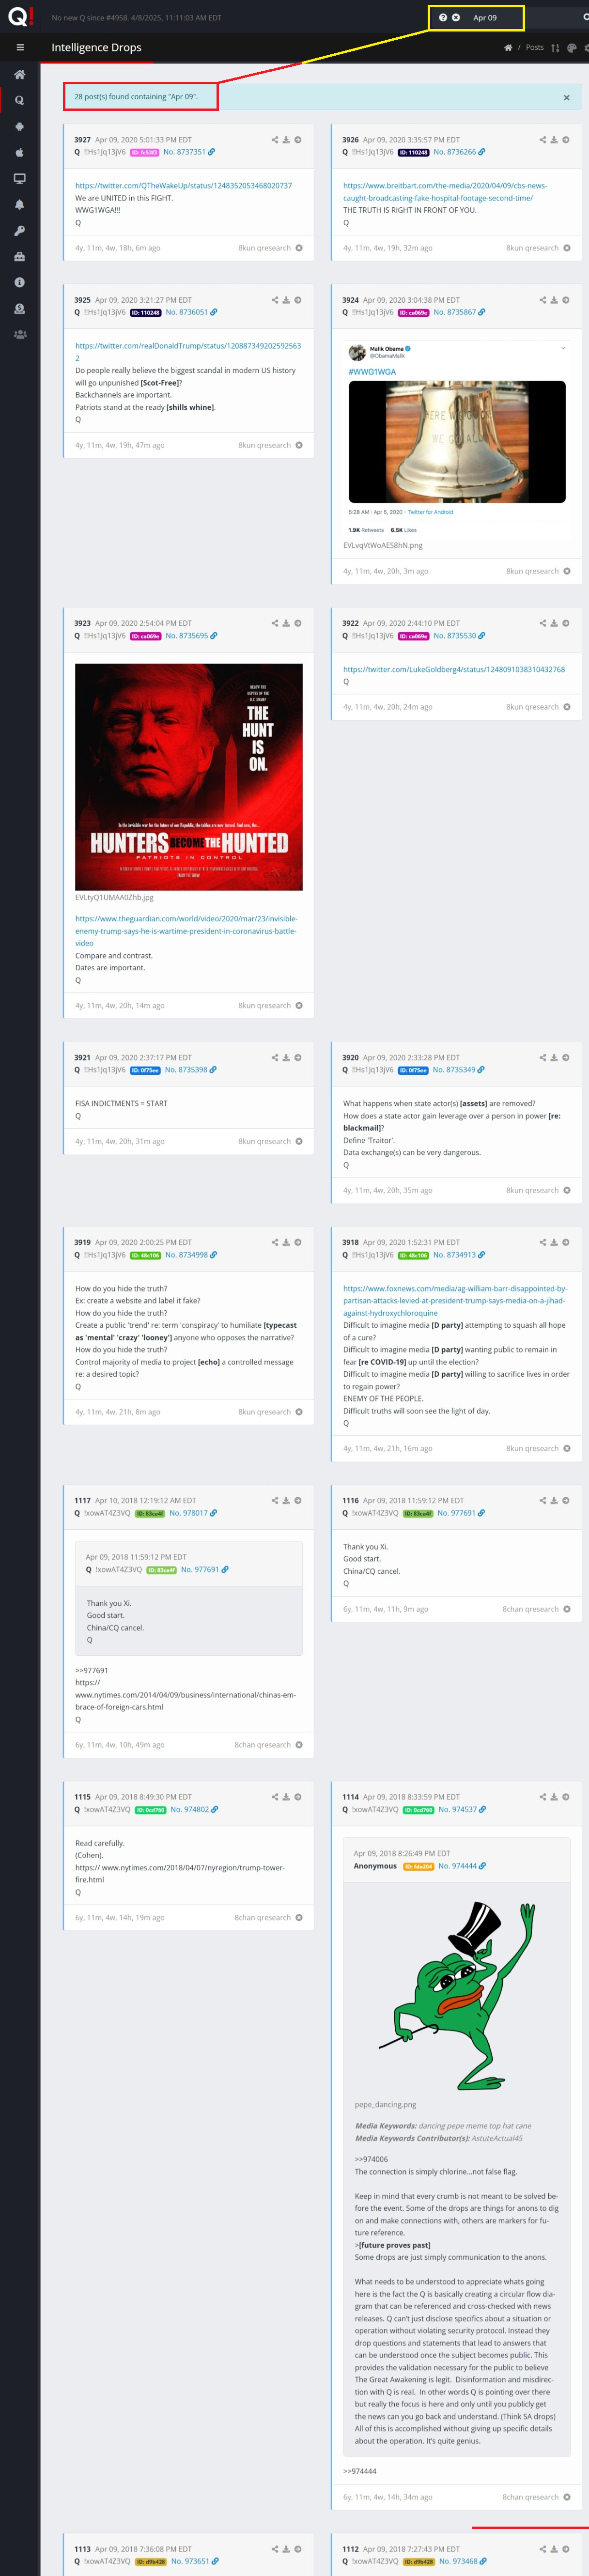Enlarge the Malik Obama bell tweet image
589x2576 pixels.
pyautogui.click(x=456, y=441)
